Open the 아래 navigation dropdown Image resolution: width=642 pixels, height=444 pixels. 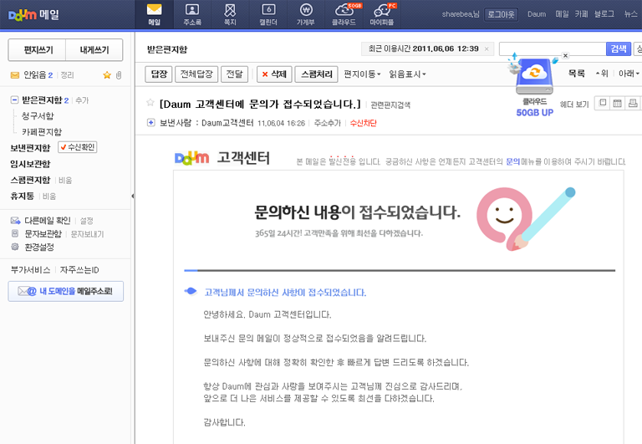(629, 74)
